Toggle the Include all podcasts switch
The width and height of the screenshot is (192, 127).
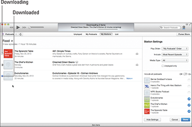(185, 74)
